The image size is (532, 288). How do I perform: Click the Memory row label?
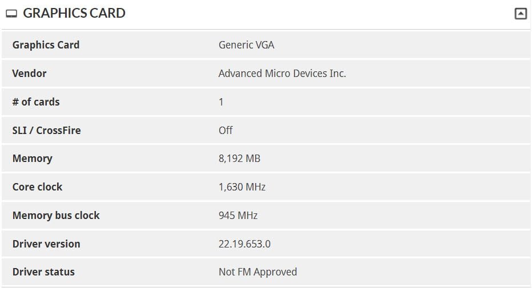click(x=32, y=159)
